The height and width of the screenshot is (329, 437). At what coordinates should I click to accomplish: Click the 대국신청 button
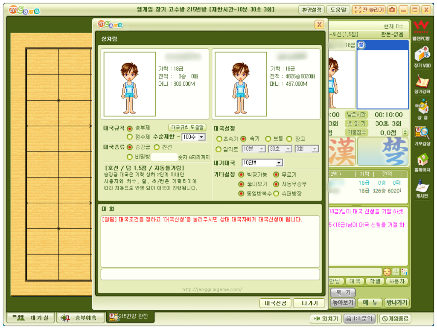(x=275, y=303)
